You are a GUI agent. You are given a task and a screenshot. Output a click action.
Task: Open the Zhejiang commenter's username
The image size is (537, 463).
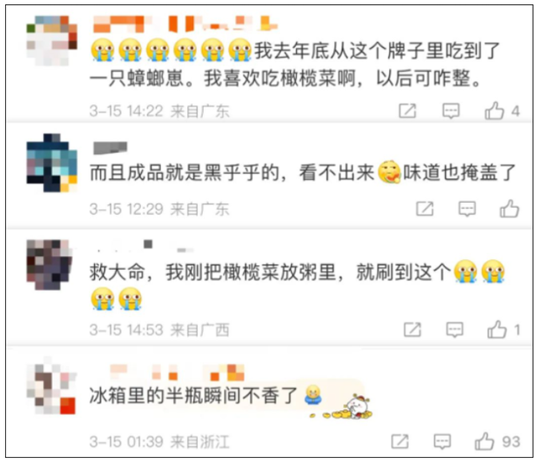click(177, 372)
